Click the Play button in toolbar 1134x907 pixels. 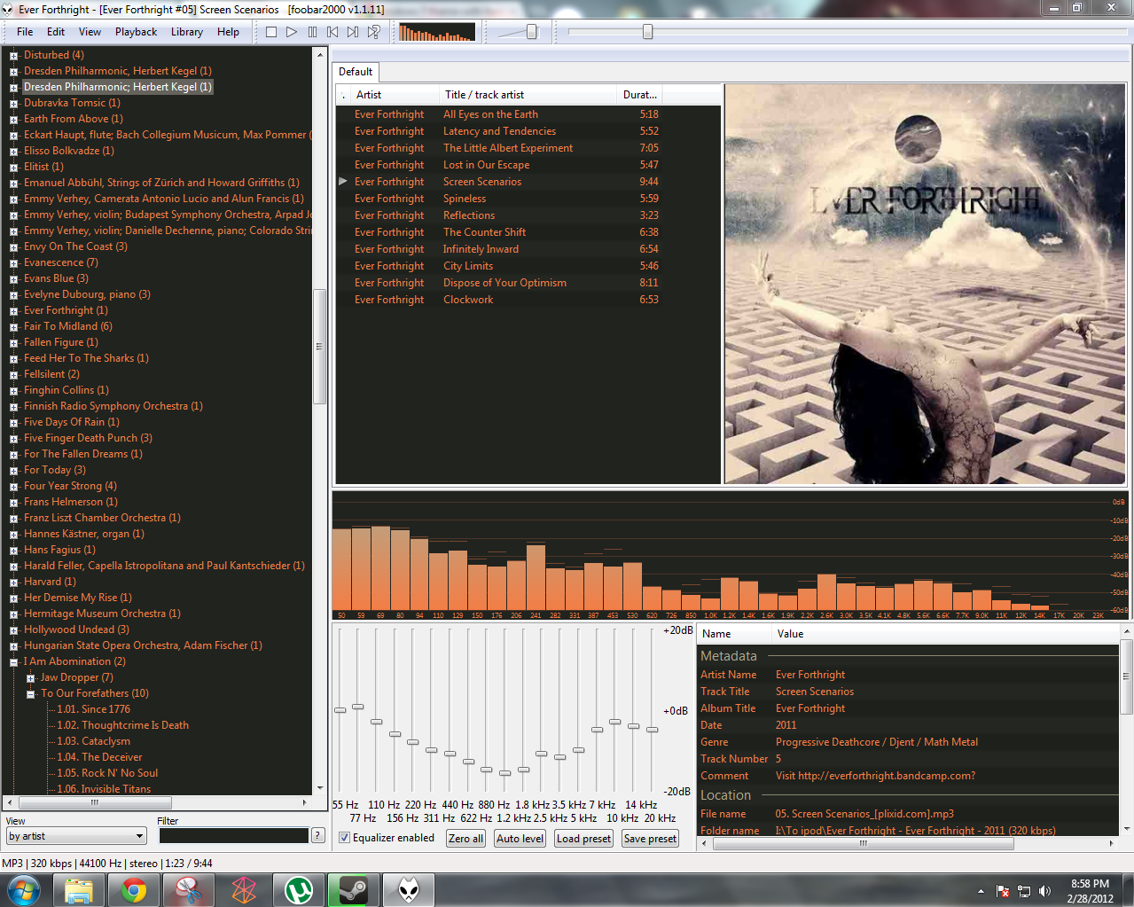[x=292, y=32]
